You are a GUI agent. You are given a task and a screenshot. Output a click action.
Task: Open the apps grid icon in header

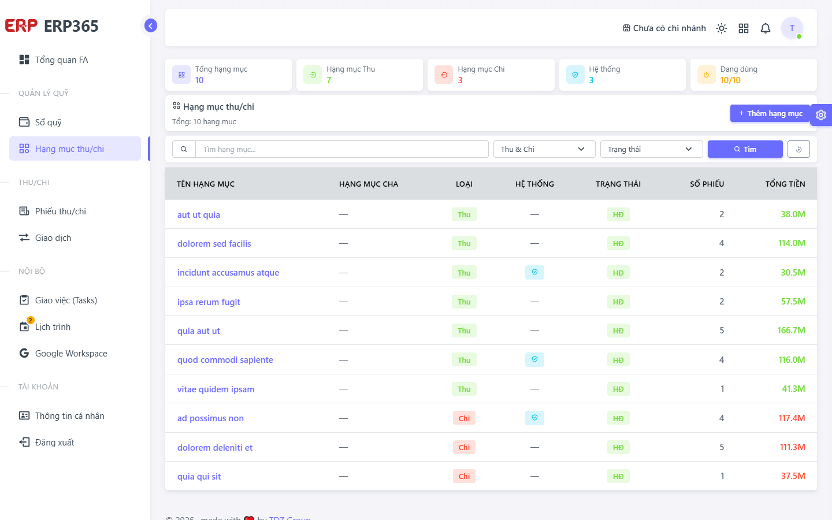(744, 28)
